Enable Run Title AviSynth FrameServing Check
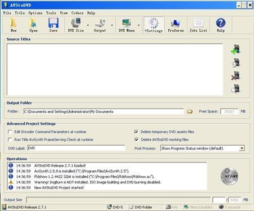Image resolution: width=254 pixels, height=211 pixels. (x=10, y=140)
